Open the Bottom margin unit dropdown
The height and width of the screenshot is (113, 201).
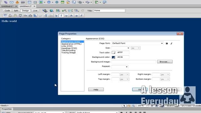tap(165, 79)
